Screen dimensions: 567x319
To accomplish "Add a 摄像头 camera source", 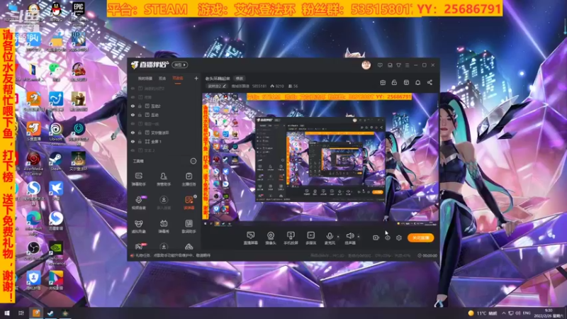I will click(x=271, y=238).
